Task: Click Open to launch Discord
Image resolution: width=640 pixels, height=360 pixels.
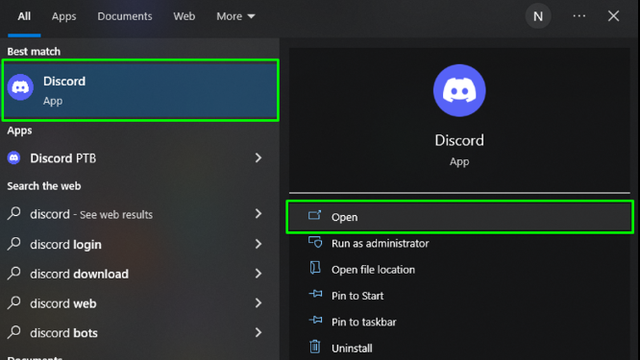Action: [459, 217]
